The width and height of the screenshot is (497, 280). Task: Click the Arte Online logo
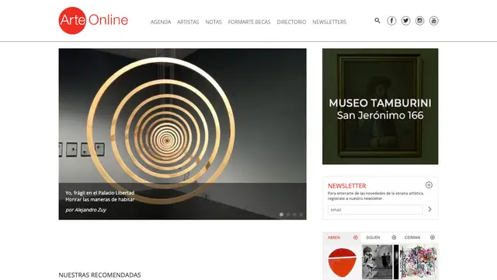93,20
